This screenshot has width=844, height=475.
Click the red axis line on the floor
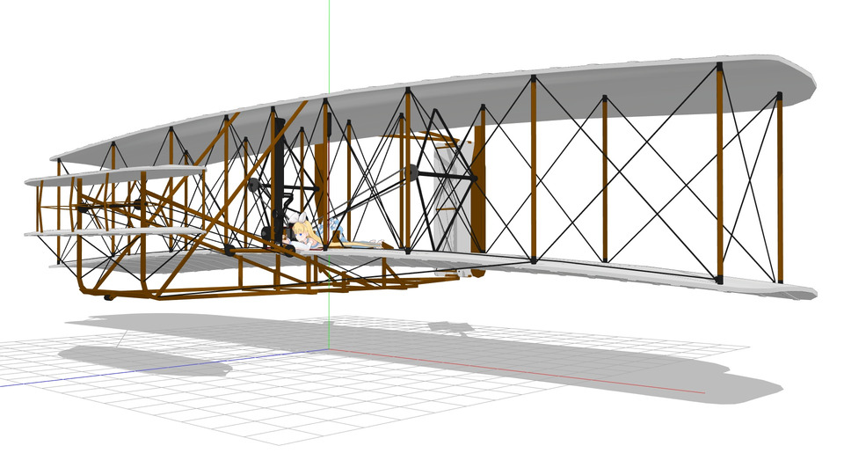(527, 370)
